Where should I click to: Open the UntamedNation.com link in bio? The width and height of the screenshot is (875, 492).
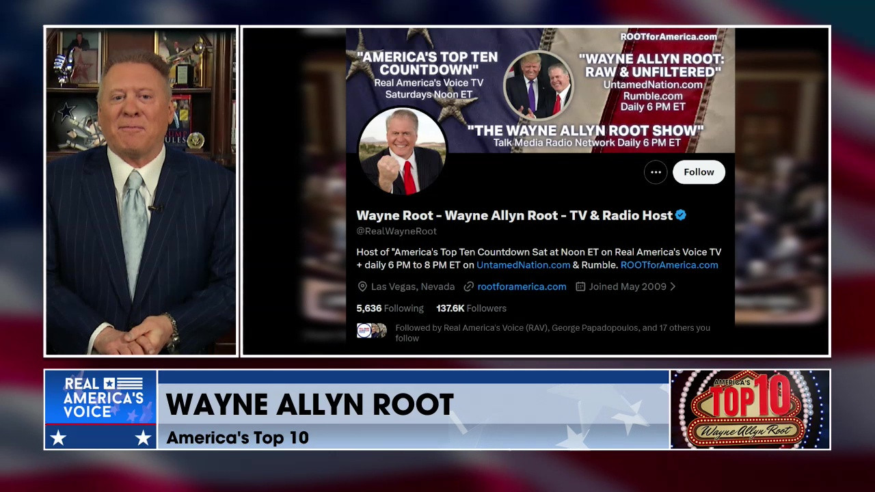[x=523, y=265]
